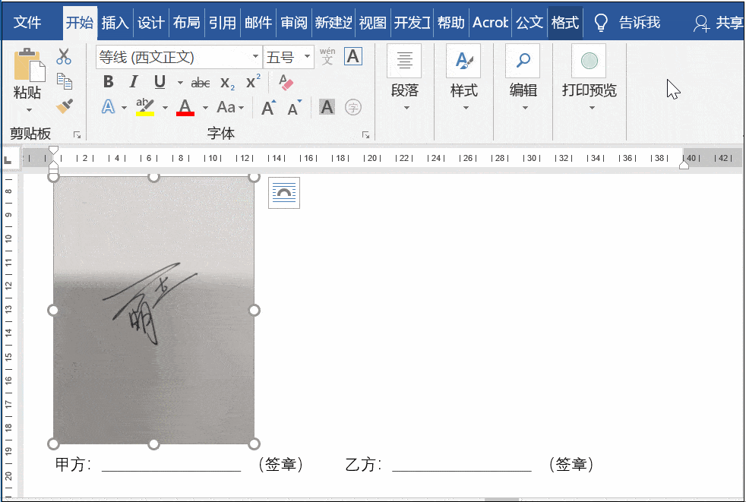746x502 pixels.
Task: Open the Layout Options icon beside the image
Action: pos(283,193)
